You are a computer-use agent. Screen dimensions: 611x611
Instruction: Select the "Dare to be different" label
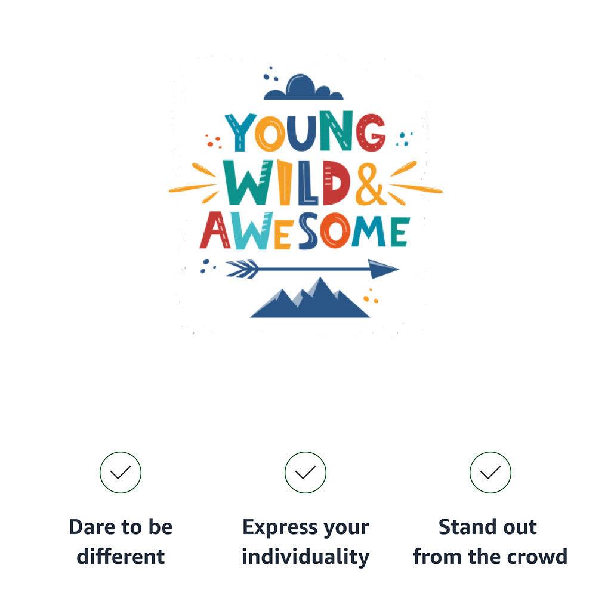[121, 542]
